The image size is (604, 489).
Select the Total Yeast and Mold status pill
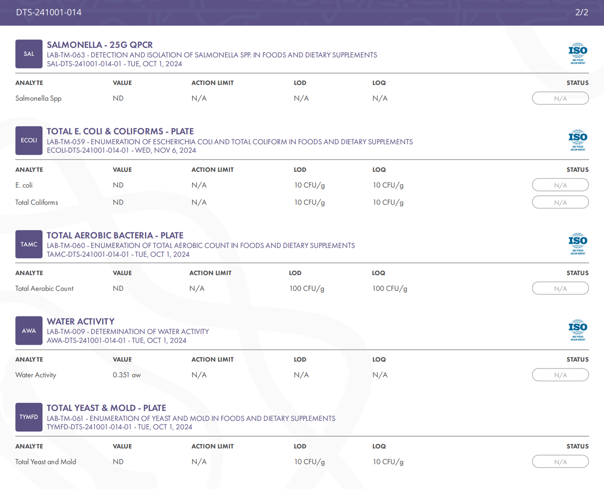(560, 462)
